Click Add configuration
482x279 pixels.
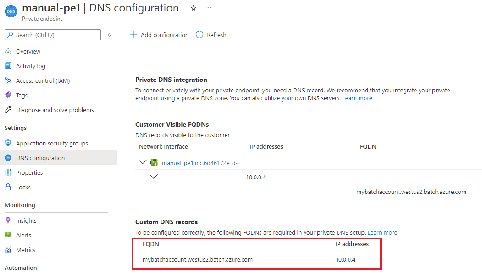click(x=159, y=35)
